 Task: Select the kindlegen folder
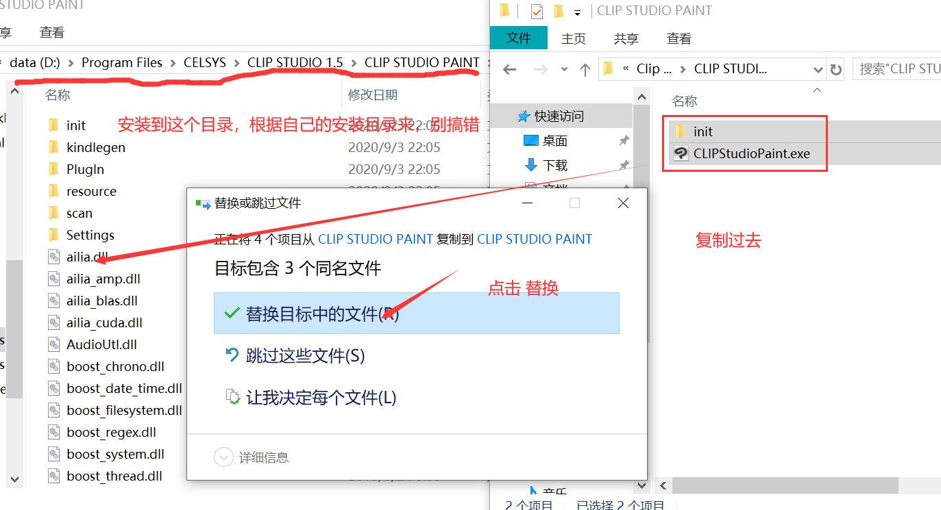(x=96, y=147)
